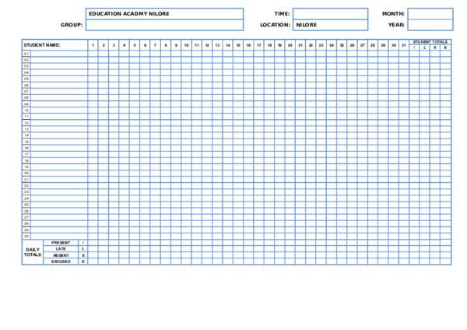Select the STUDENT NAME header cell

[x=54, y=45]
